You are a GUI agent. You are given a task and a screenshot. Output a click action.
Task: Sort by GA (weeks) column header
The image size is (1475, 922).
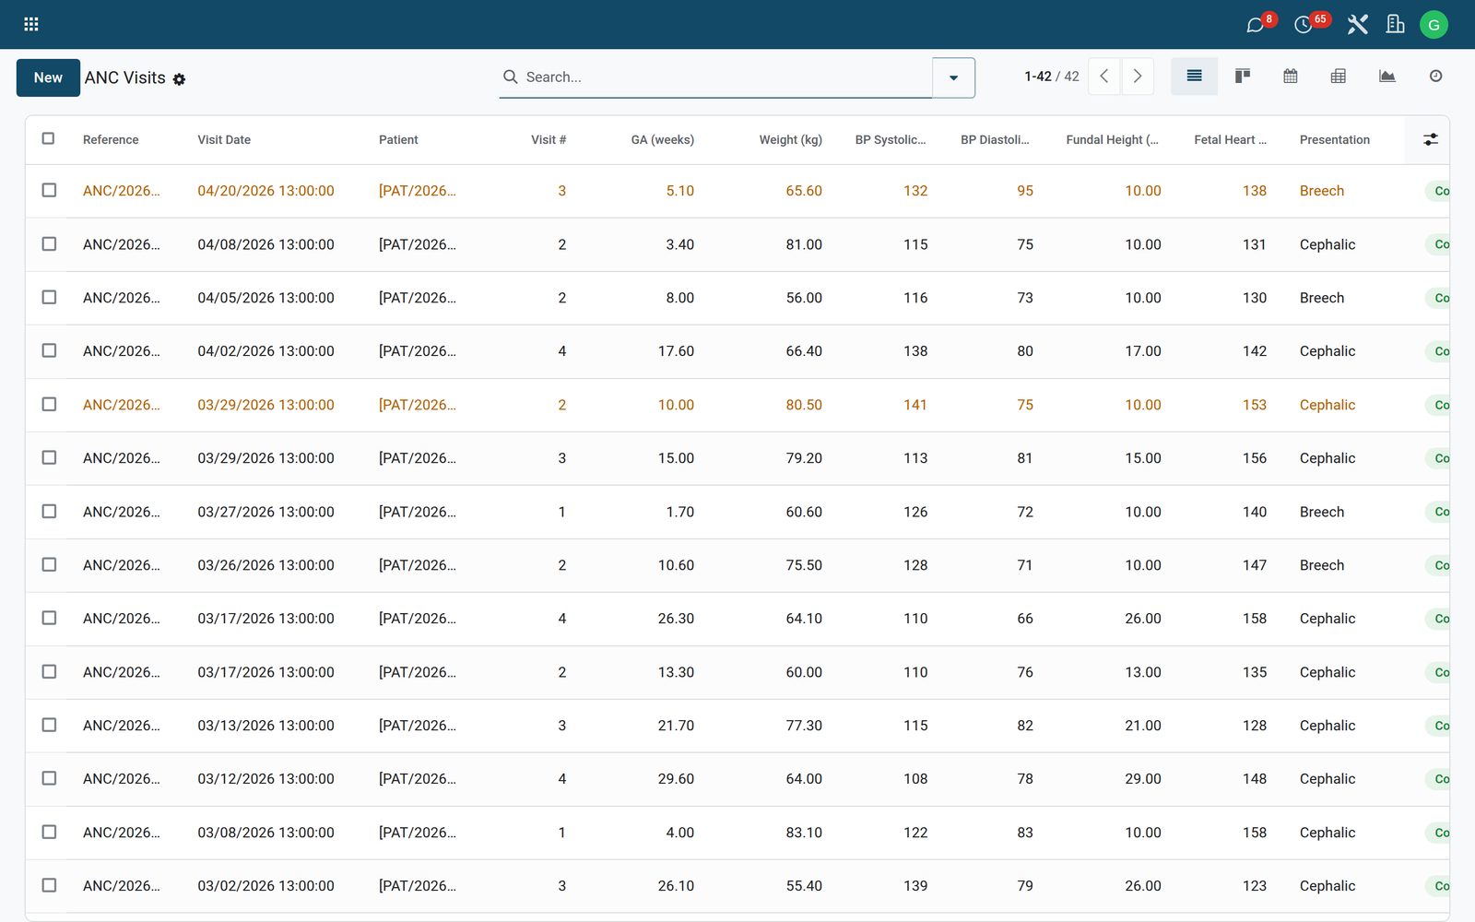(662, 140)
